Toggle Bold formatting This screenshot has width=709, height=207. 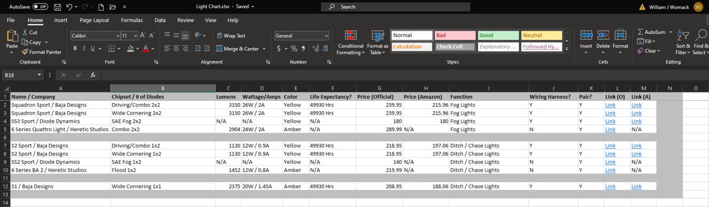point(75,49)
